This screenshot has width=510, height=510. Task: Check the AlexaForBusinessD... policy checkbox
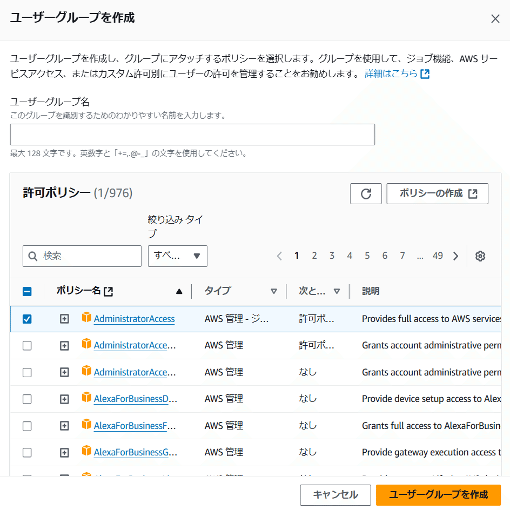27,399
